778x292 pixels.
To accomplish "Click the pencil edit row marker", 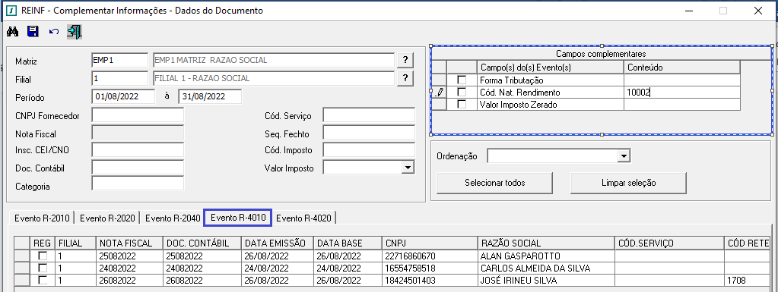I will point(440,92).
